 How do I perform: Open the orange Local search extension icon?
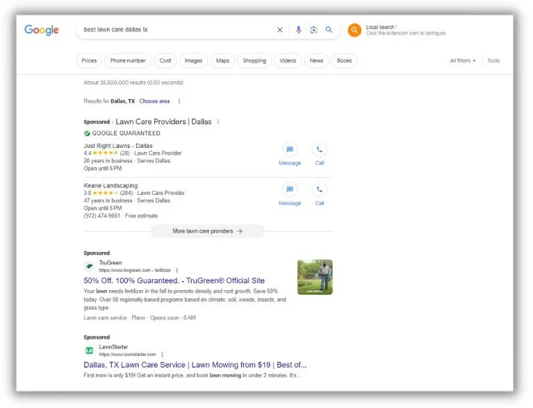pos(354,31)
